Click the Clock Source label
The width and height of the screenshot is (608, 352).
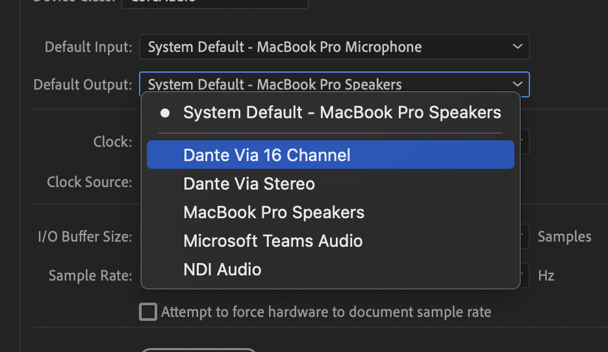click(90, 182)
